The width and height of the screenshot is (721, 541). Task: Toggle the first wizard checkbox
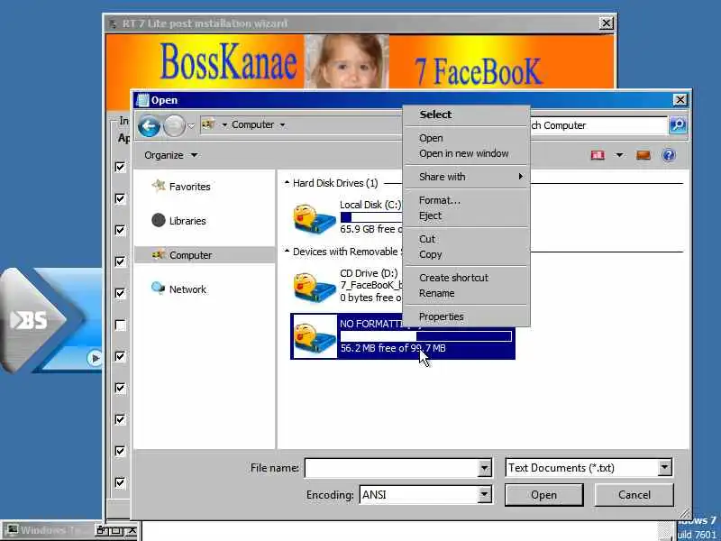coord(120,167)
